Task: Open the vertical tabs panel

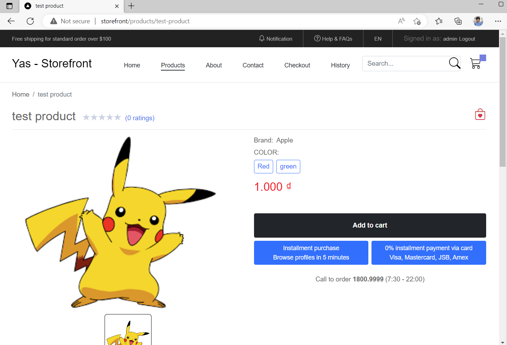Action: [10, 6]
